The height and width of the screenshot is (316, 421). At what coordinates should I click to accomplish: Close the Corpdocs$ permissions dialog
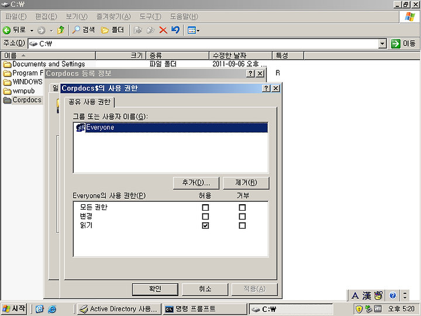coord(276,88)
